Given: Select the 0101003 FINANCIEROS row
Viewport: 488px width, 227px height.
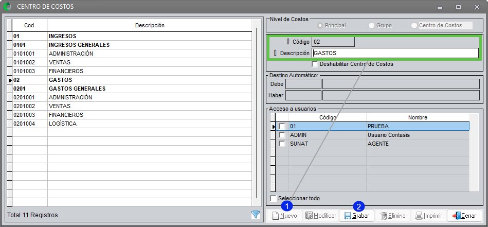Looking at the screenshot, I should (x=132, y=71).
